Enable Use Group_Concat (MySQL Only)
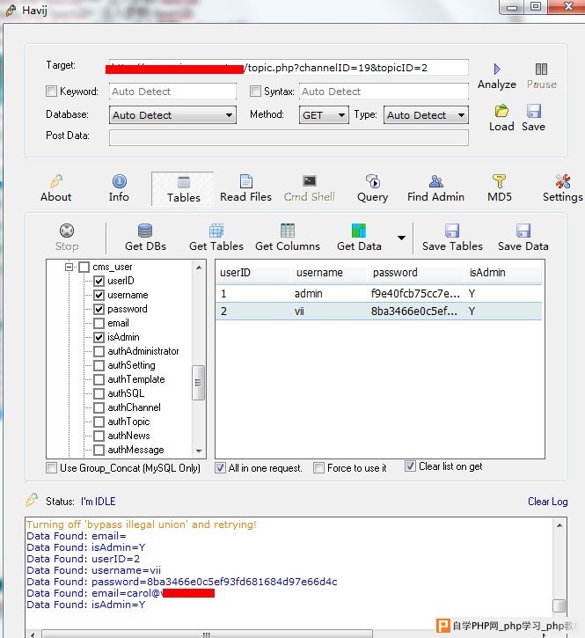The image size is (585, 638). pyautogui.click(x=51, y=468)
